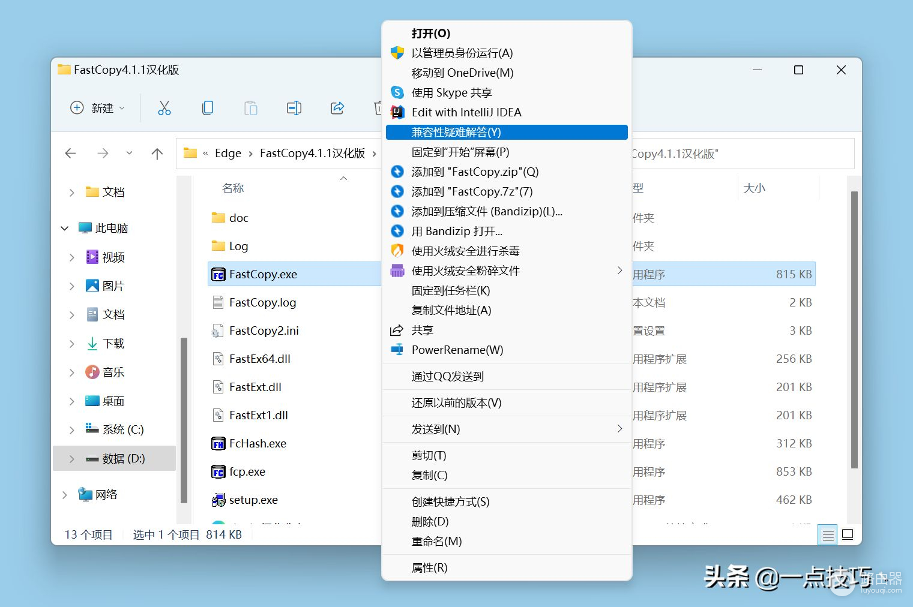The width and height of the screenshot is (913, 607).
Task: Choose 重命名(M) in context menu
Action: pos(507,542)
